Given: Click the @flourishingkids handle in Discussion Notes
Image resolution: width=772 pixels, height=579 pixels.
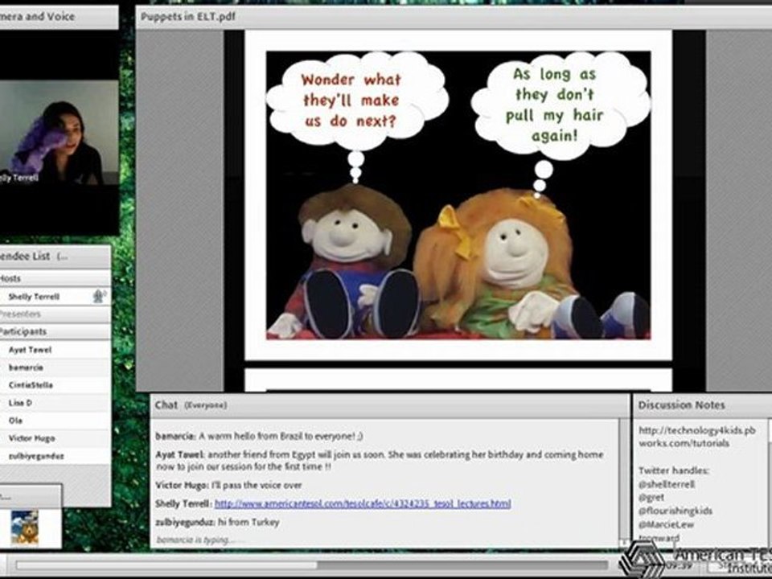Looking at the screenshot, I should tap(675, 511).
